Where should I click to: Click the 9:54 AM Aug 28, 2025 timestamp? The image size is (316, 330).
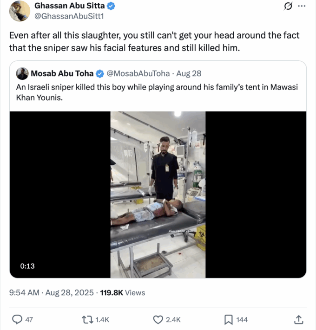point(51,293)
